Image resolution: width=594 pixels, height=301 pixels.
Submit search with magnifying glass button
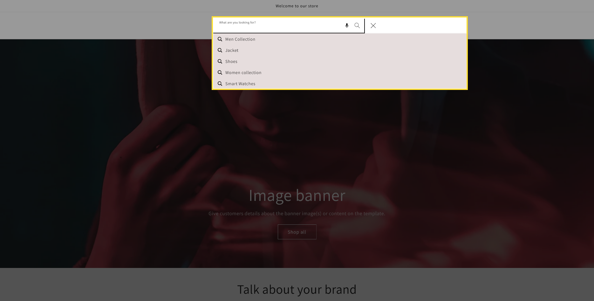point(357,25)
